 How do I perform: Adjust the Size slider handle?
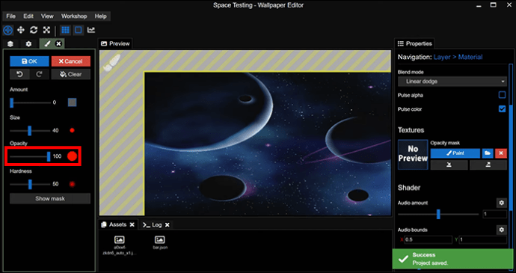(x=30, y=131)
